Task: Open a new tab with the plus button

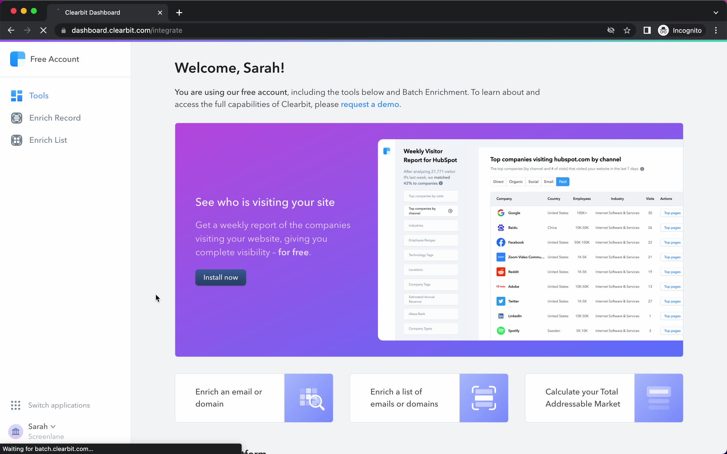Action: click(179, 13)
